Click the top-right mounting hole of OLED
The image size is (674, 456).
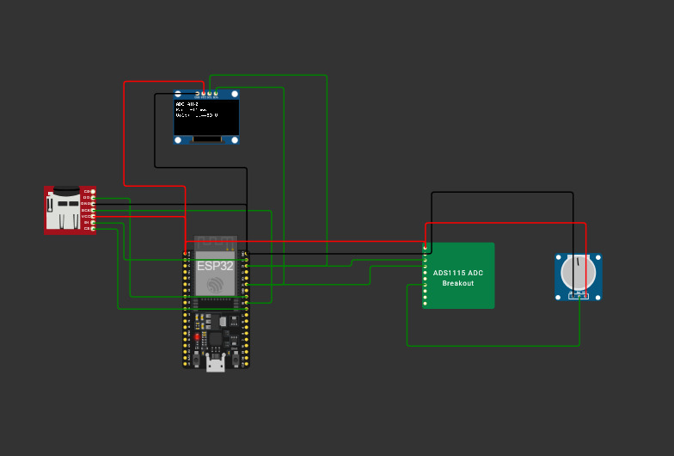tap(234, 94)
